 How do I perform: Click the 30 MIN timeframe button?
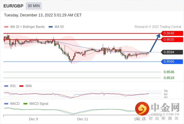point(34,6)
